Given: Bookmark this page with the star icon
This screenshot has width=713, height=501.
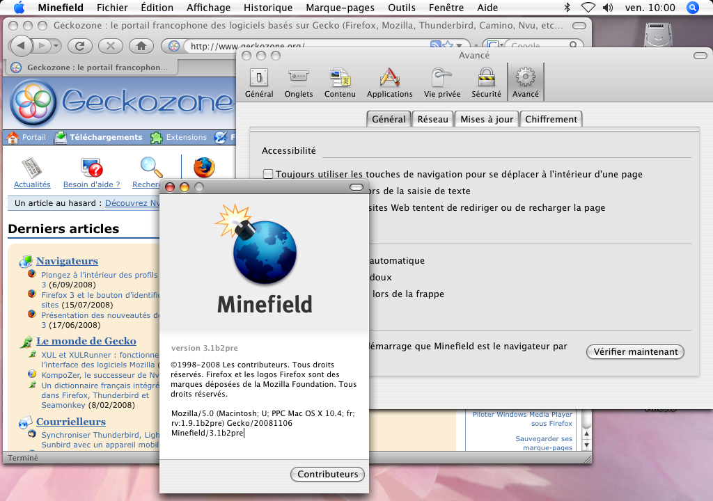Looking at the screenshot, I should click(x=448, y=45).
